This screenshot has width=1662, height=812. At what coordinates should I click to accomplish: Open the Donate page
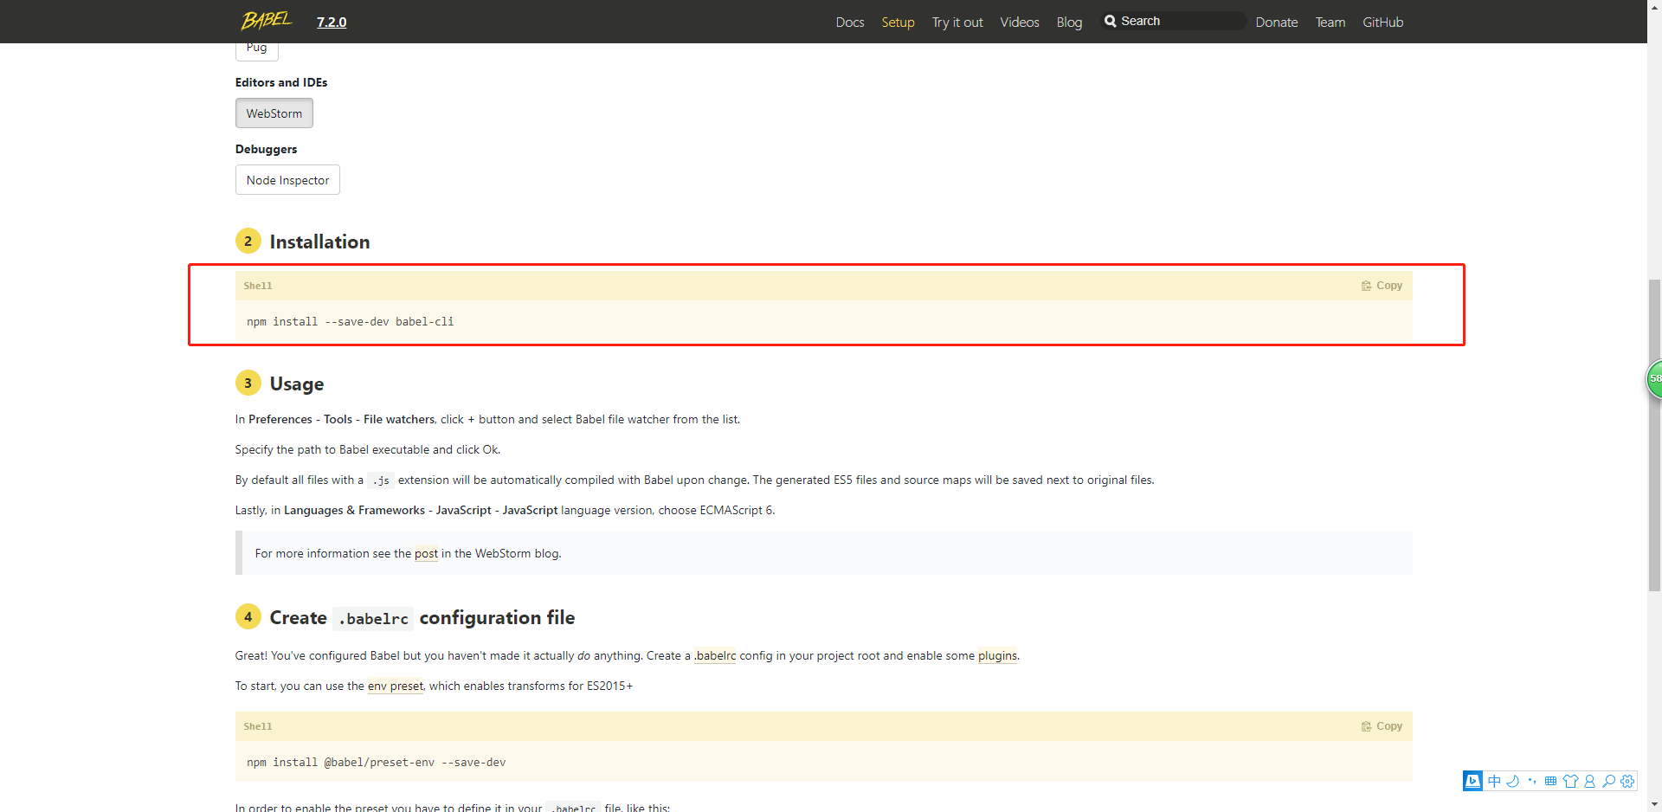click(1277, 23)
